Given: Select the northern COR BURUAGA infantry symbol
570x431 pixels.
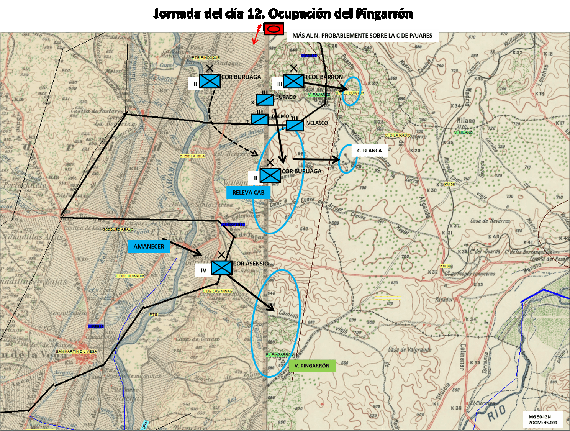Looking at the screenshot, I should point(210,81).
